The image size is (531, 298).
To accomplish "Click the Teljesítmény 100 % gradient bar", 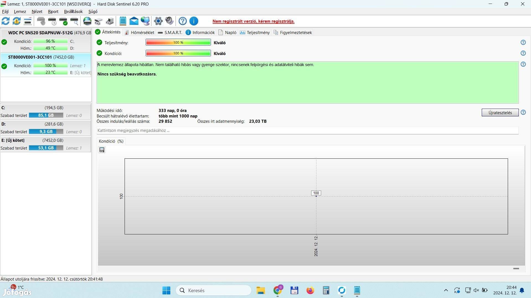I will [x=178, y=43].
